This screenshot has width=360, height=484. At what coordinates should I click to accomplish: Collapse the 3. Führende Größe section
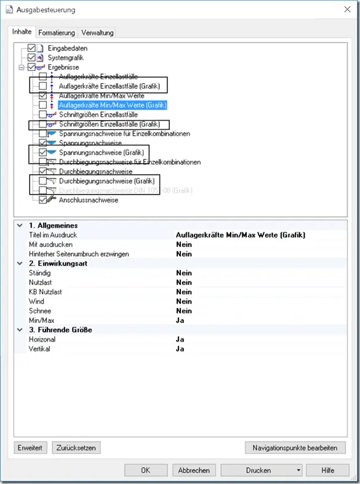click(20, 329)
